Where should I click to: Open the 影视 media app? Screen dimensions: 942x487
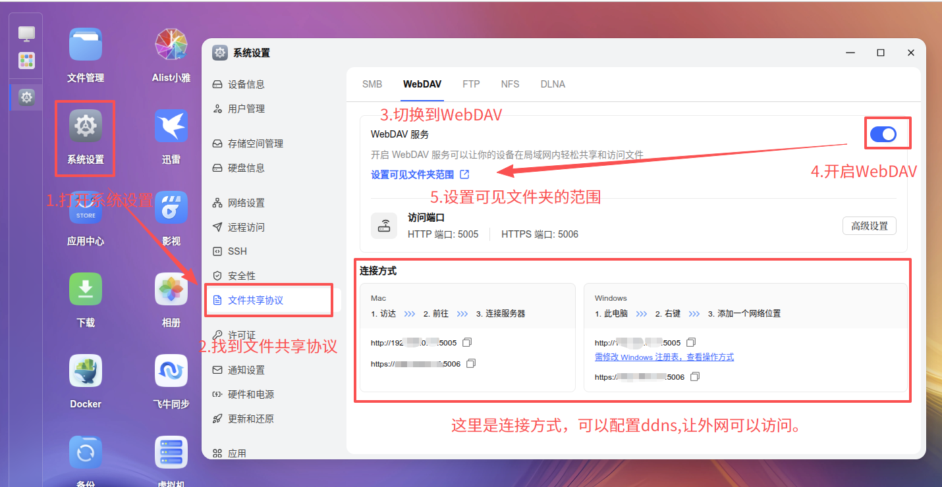click(x=171, y=207)
